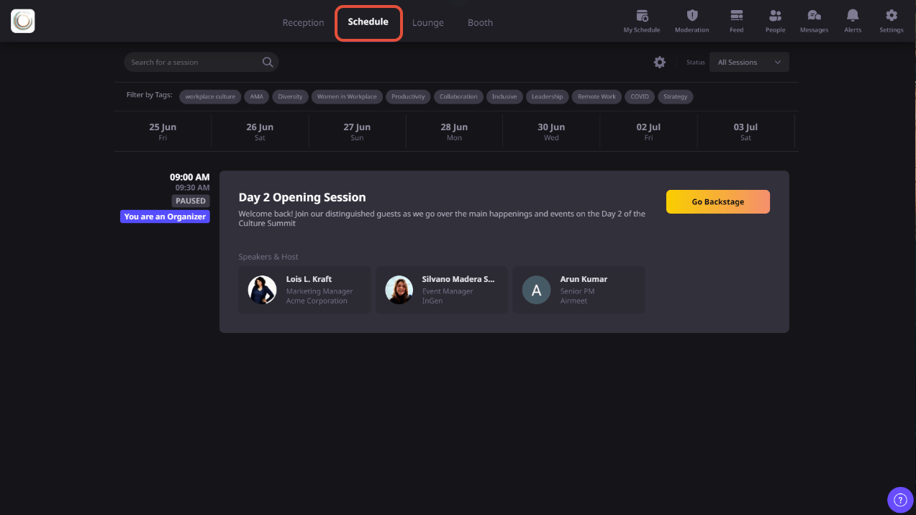Select the 27 Jun Sun date
Screen dimensions: 916x515
tap(357, 132)
